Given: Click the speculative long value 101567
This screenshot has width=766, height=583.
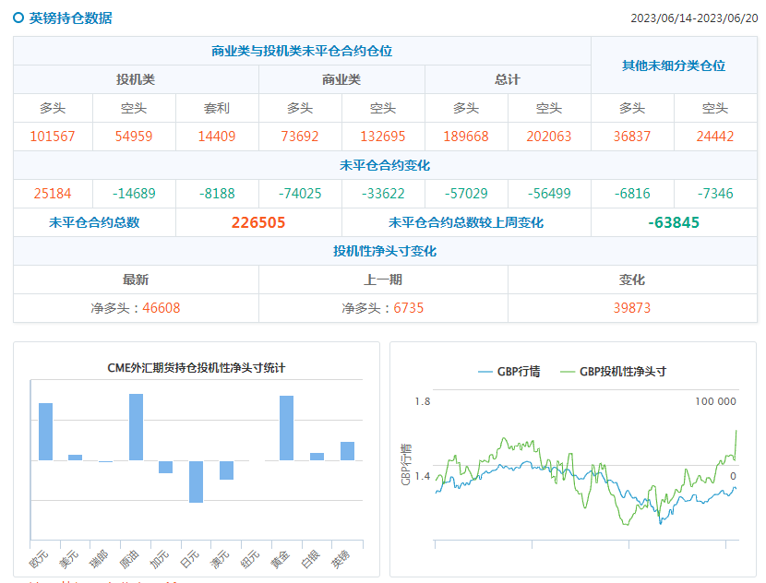Looking at the screenshot, I should [53, 137].
